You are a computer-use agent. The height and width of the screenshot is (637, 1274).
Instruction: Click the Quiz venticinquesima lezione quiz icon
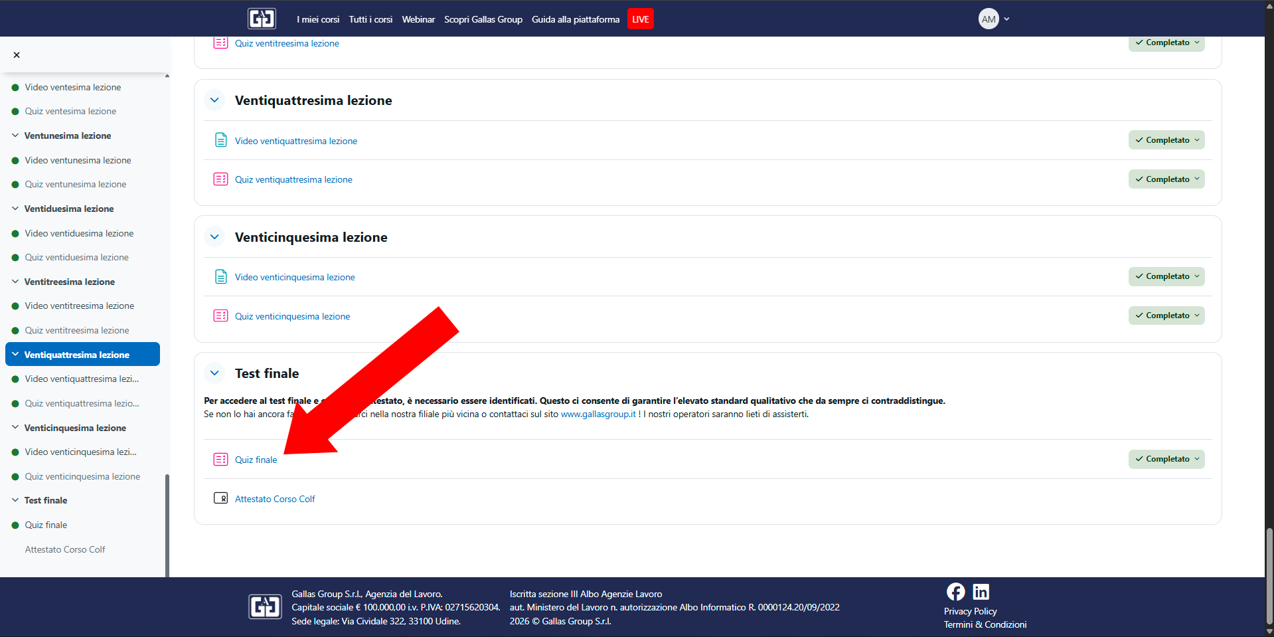[220, 316]
